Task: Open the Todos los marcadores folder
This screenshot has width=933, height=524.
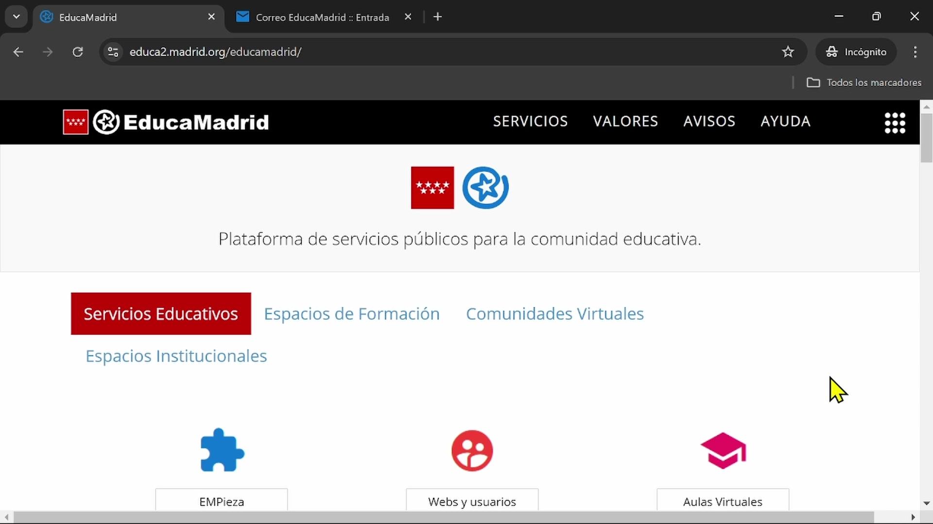Action: point(864,82)
